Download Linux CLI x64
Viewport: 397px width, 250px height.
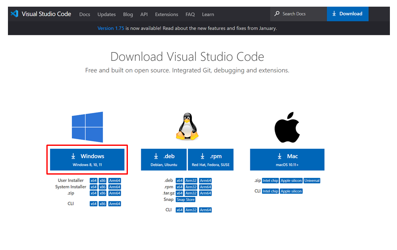[179, 210]
